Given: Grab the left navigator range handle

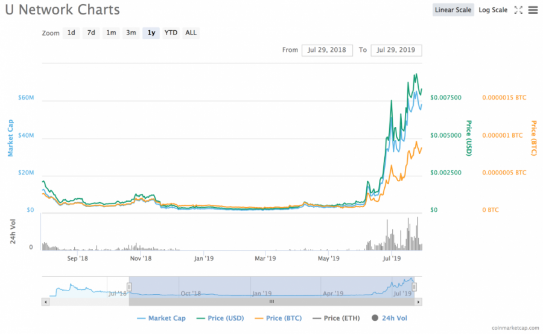Looking at the screenshot, I should click(129, 287).
